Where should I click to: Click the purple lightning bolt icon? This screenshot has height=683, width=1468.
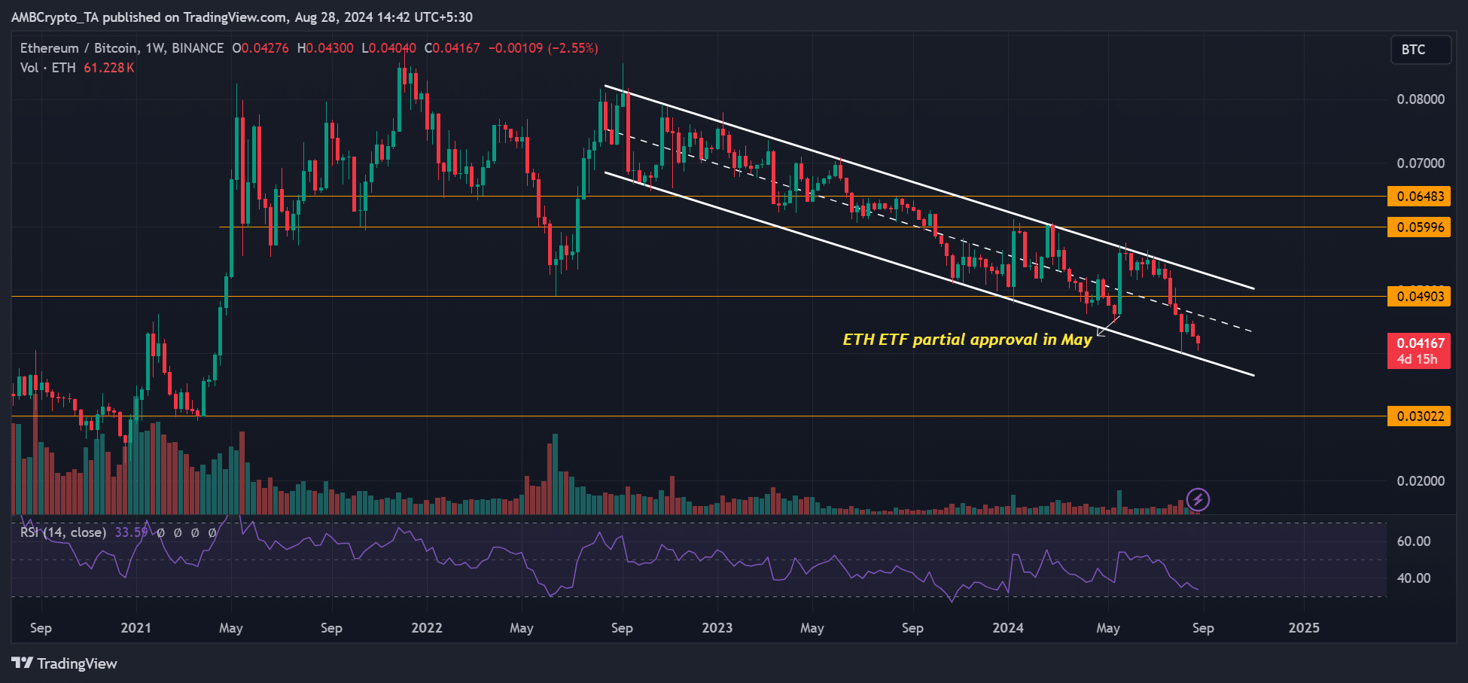pos(1198,499)
